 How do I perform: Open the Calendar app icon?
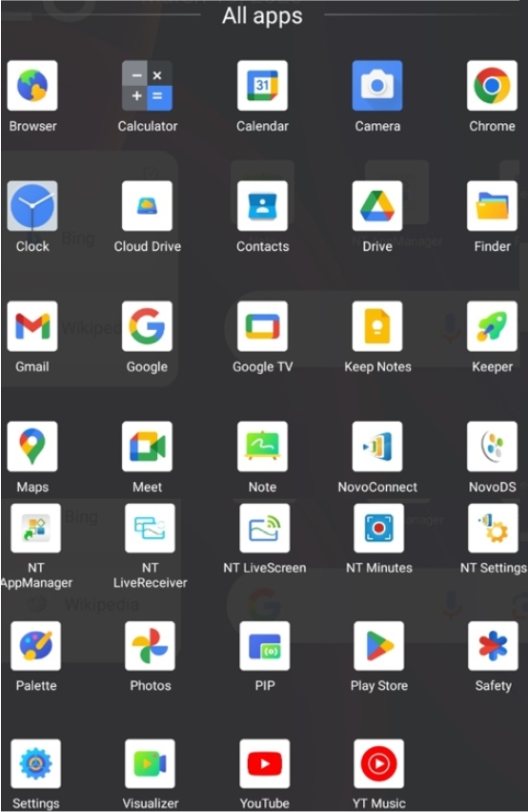(x=263, y=86)
